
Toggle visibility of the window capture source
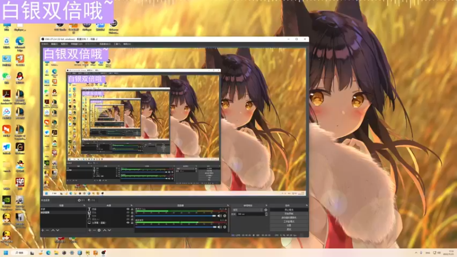(x=127, y=219)
